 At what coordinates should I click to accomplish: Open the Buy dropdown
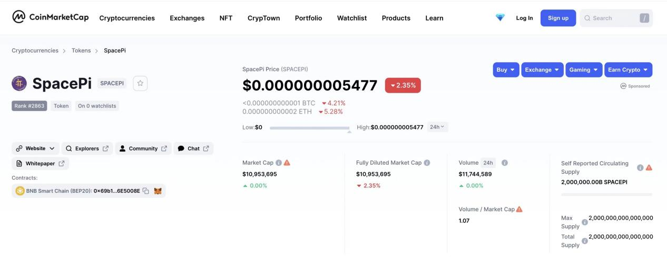click(506, 69)
